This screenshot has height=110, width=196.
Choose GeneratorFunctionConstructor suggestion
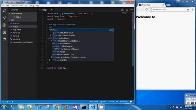point(83,57)
